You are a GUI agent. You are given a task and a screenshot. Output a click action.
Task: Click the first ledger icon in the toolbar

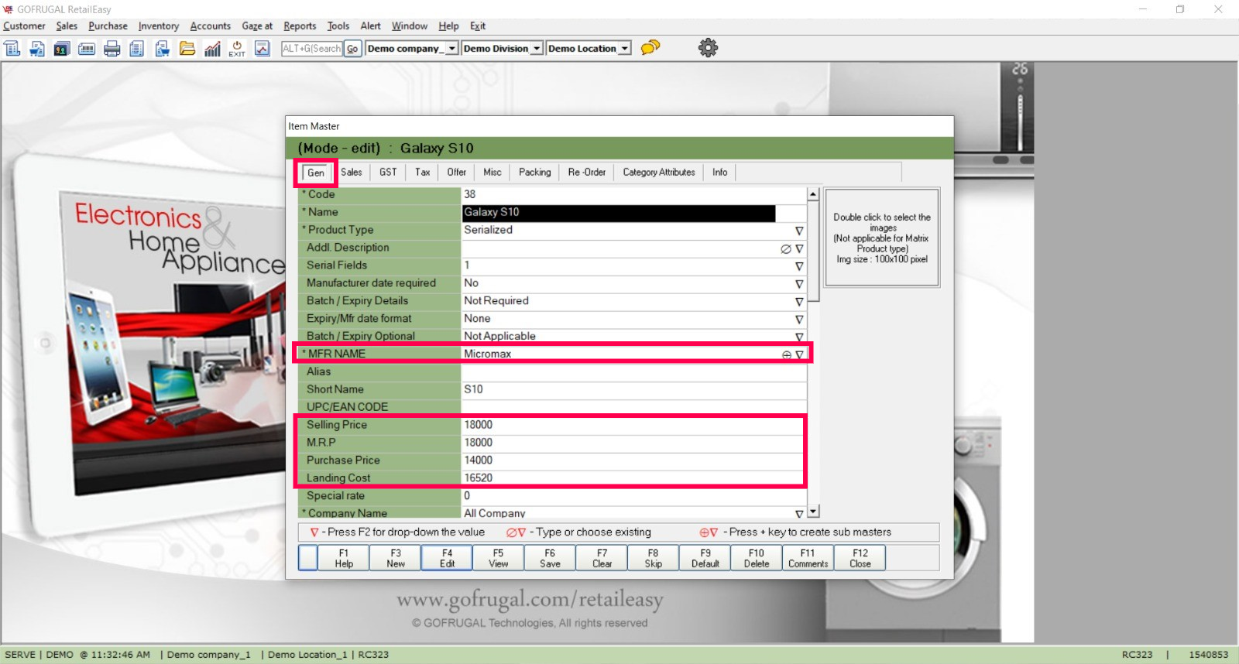pos(12,49)
